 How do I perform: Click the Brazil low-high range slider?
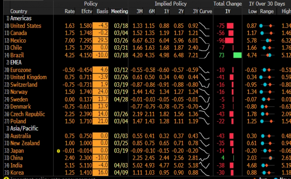click(267, 55)
